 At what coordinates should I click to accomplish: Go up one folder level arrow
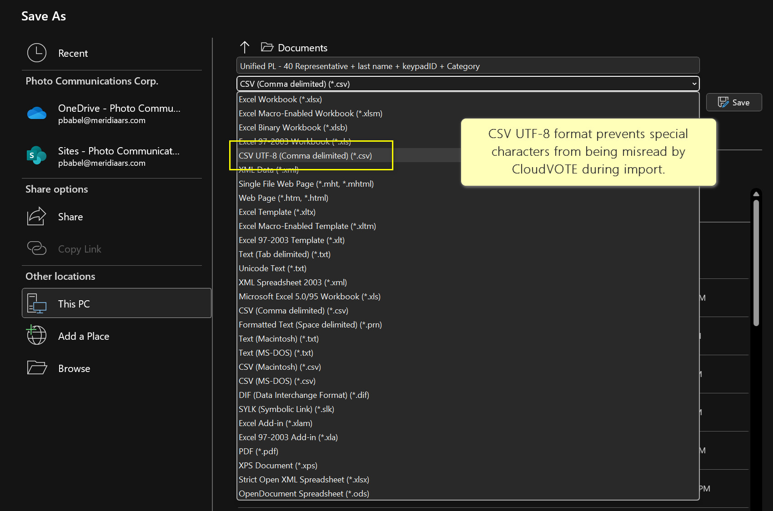245,47
